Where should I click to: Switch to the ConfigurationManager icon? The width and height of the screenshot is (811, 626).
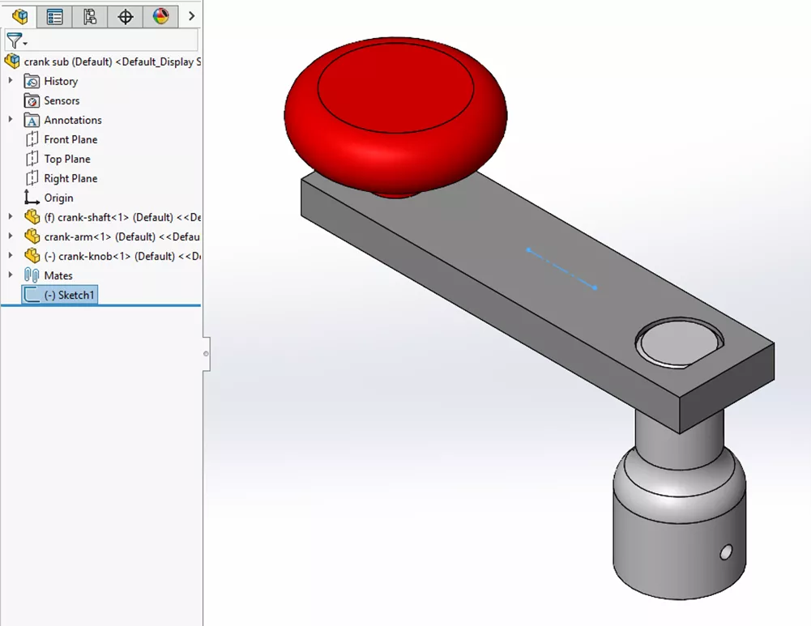[x=91, y=16]
